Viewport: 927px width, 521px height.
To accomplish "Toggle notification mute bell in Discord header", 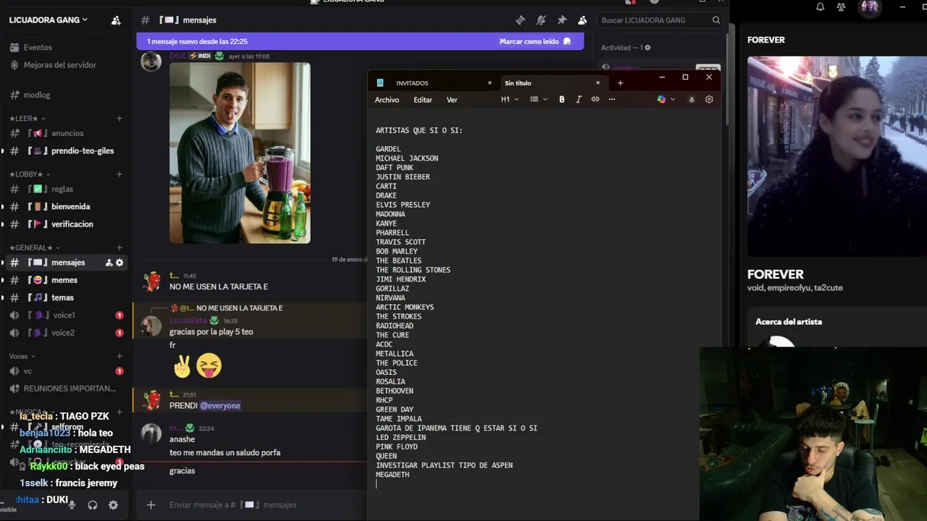I will pos(540,20).
